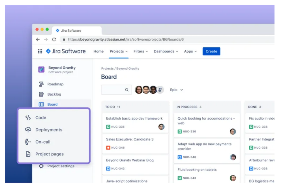
Task: Open the app switcher grid icon
Action: pyautogui.click(x=40, y=51)
